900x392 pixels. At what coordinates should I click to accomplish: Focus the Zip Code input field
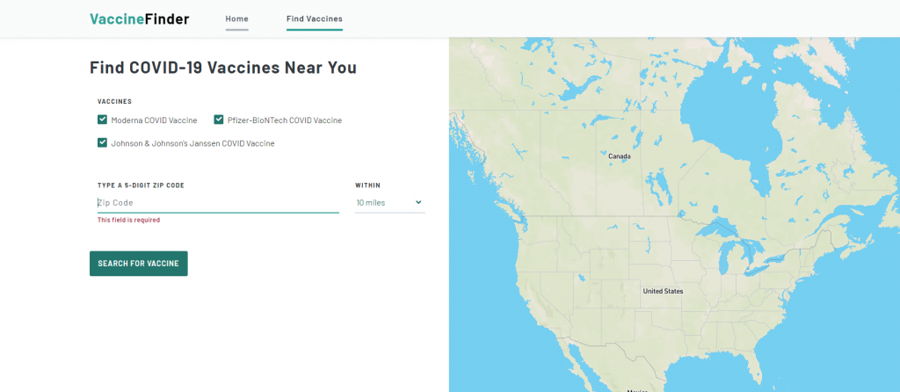tap(217, 203)
